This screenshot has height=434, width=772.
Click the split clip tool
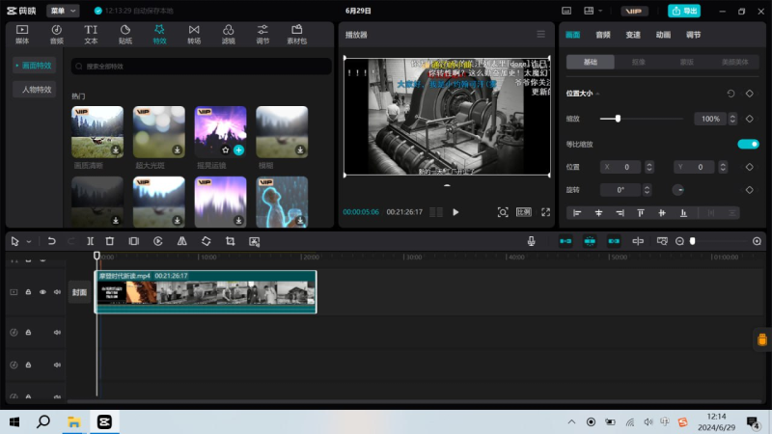click(x=90, y=241)
